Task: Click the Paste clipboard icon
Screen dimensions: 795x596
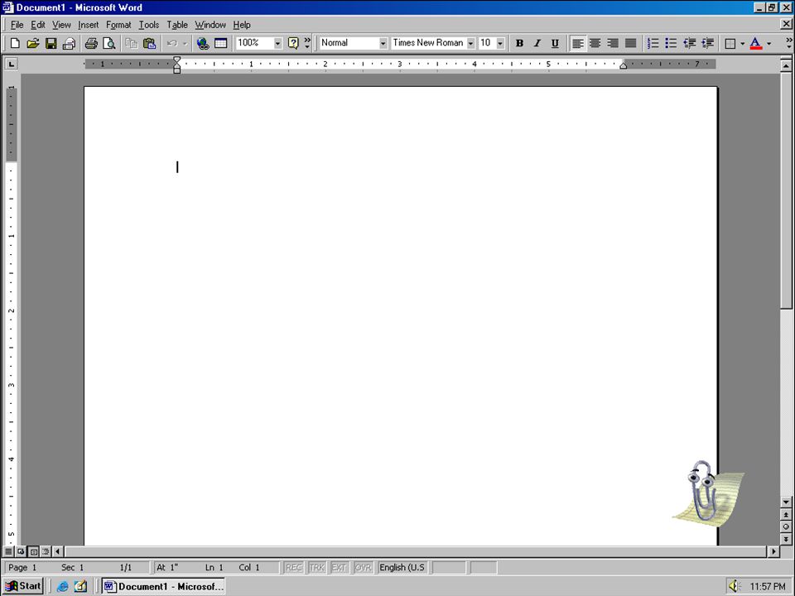Action: coord(149,43)
